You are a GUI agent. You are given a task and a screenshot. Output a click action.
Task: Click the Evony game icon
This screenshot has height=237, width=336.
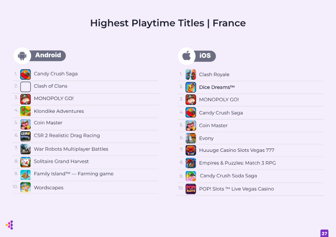pos(191,138)
